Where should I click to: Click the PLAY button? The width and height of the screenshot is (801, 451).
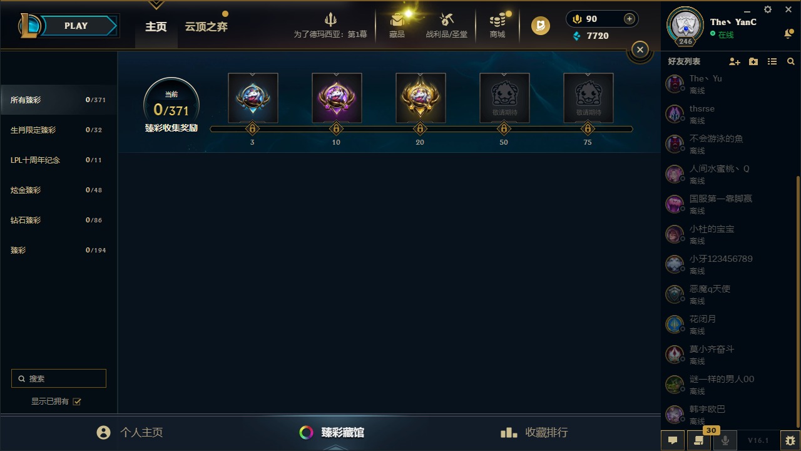[x=76, y=26]
